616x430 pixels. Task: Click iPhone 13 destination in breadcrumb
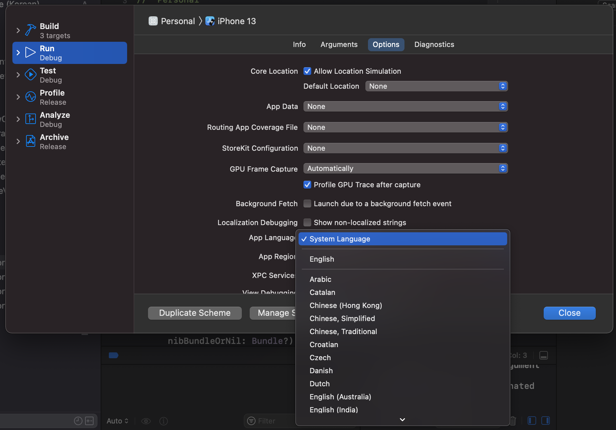237,21
